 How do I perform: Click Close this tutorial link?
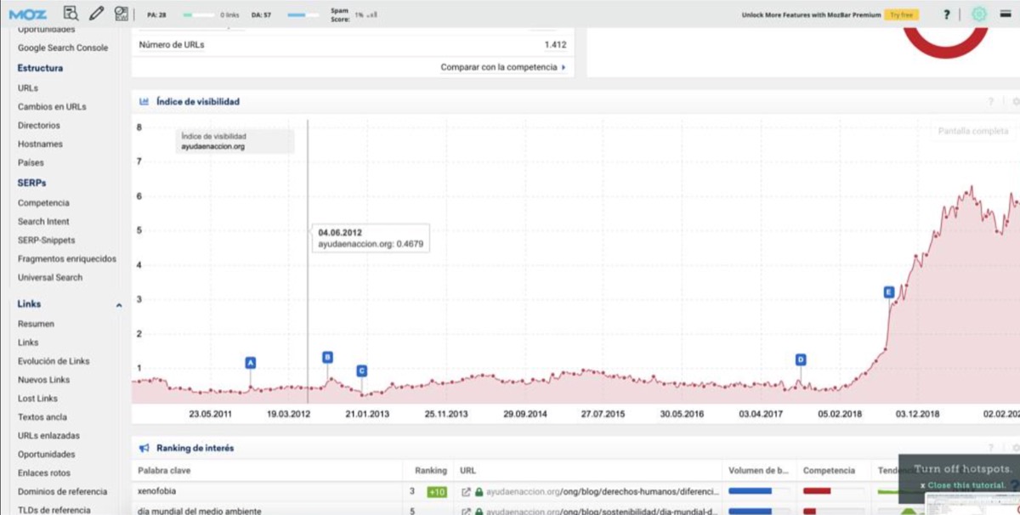(966, 485)
